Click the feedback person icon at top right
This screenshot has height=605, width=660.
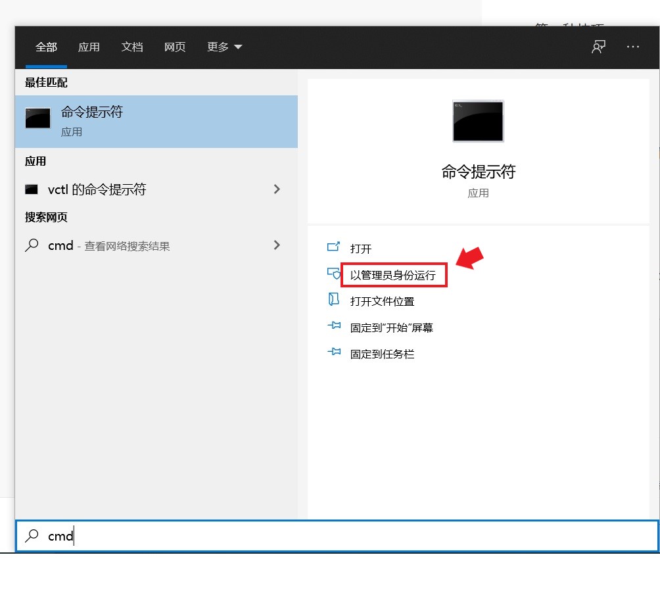598,47
